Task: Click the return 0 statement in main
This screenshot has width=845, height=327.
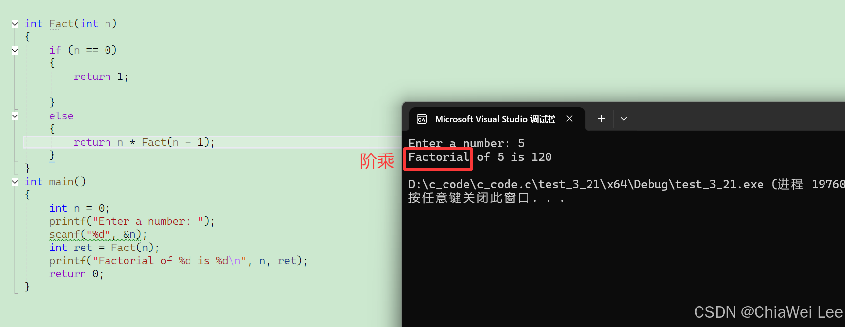Action: coord(76,274)
